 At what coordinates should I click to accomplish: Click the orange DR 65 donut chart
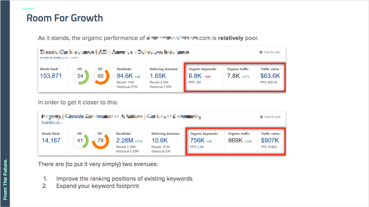coord(101,76)
